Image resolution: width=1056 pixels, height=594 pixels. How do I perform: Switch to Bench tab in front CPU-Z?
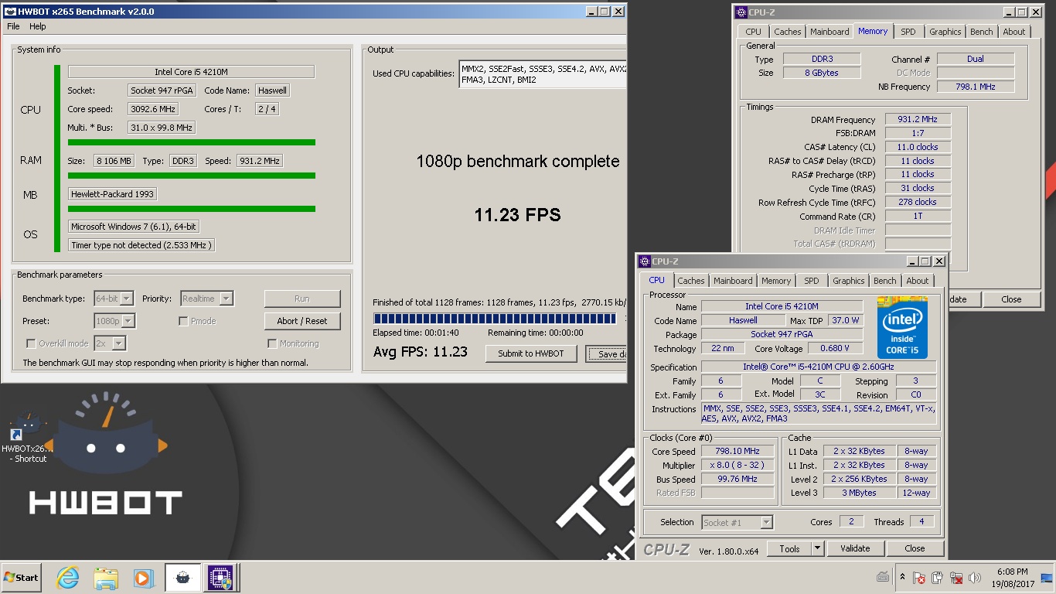(x=885, y=281)
